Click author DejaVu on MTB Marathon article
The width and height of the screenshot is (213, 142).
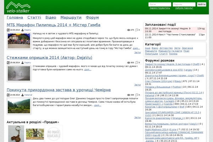[28, 30]
